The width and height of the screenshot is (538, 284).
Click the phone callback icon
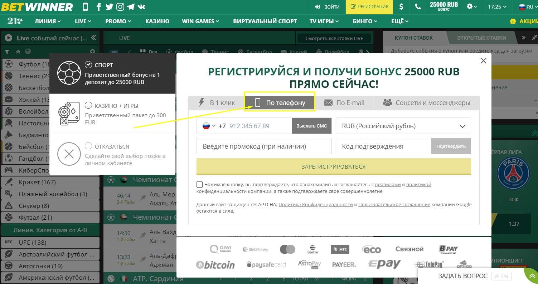[x=418, y=7]
